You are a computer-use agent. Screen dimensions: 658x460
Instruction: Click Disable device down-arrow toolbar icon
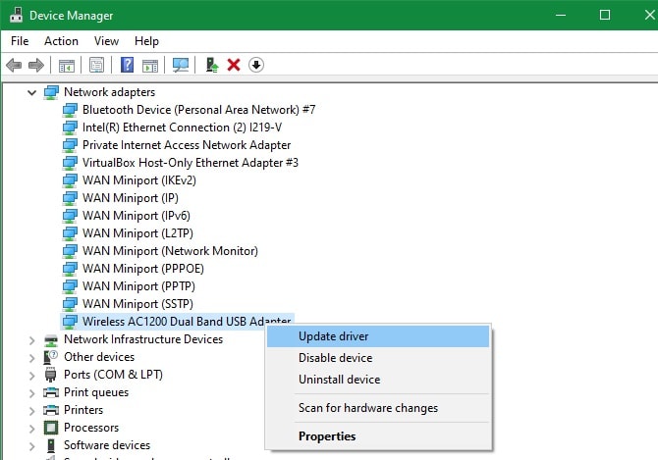[x=256, y=65]
